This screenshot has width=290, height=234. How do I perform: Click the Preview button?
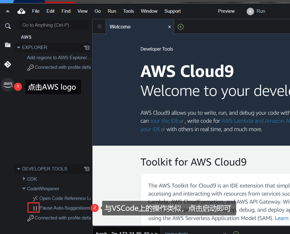pos(226,11)
